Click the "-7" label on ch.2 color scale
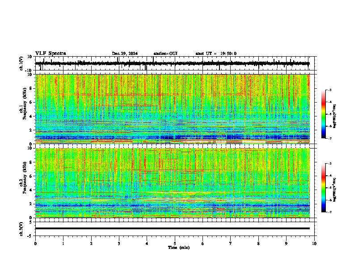This screenshot has height=273, width=354. pos(330,212)
